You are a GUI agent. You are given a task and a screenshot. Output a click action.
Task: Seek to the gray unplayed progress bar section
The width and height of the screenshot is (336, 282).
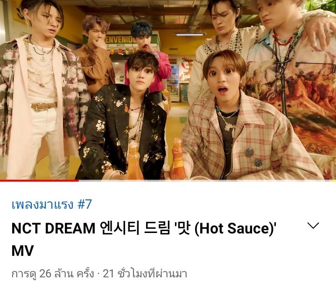(207, 181)
